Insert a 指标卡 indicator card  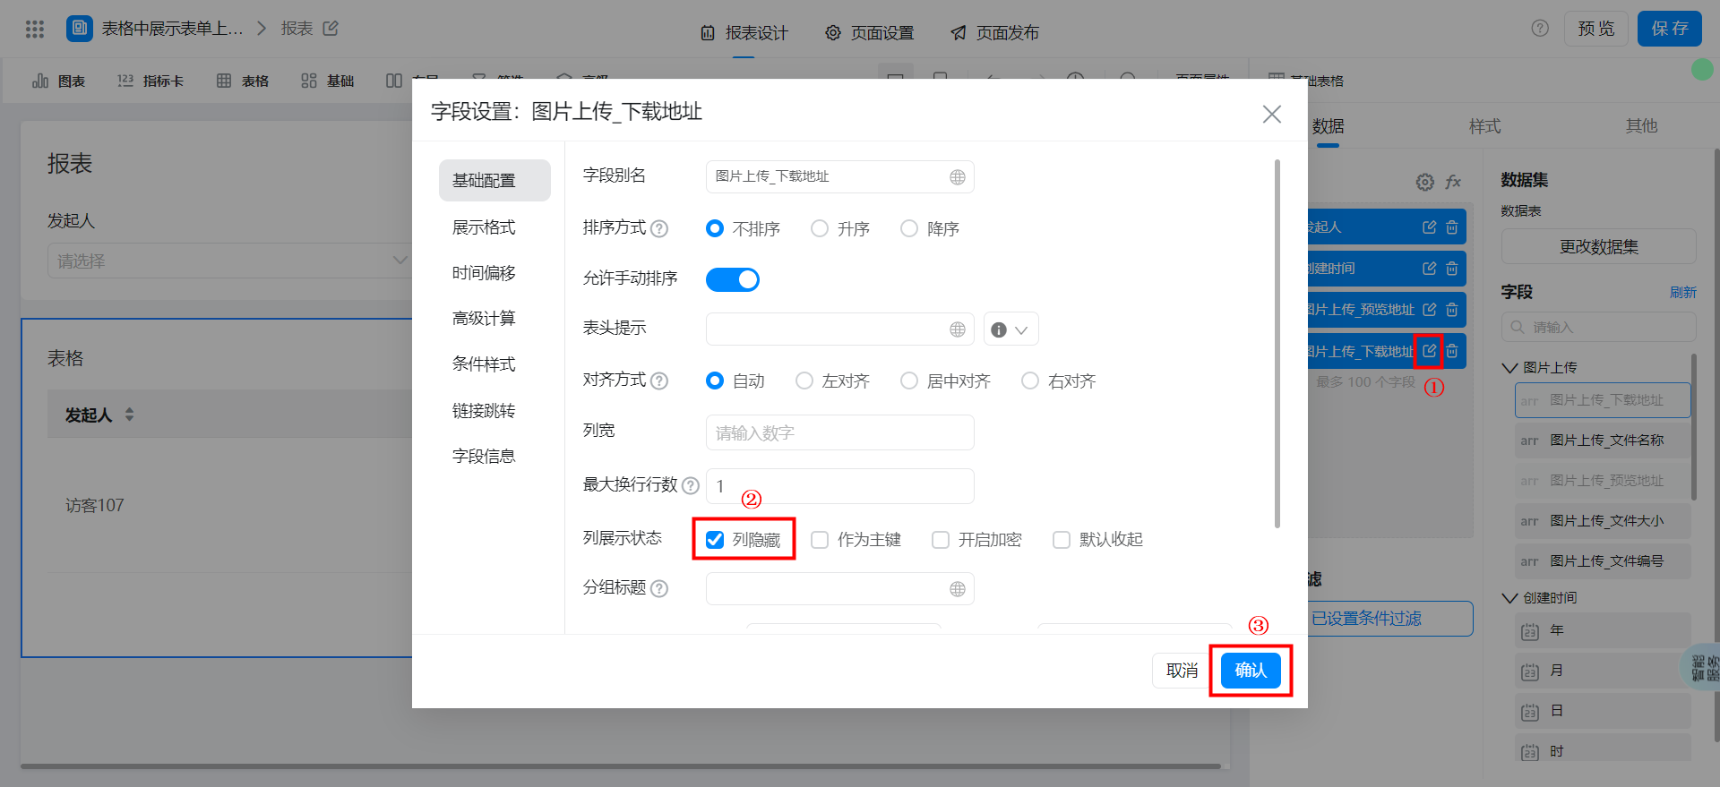pos(150,81)
